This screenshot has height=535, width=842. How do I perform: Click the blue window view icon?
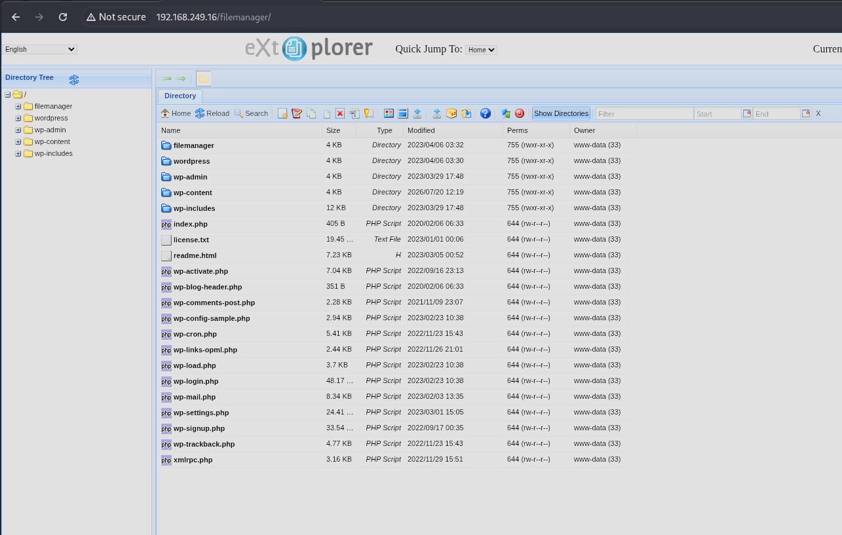pos(403,113)
